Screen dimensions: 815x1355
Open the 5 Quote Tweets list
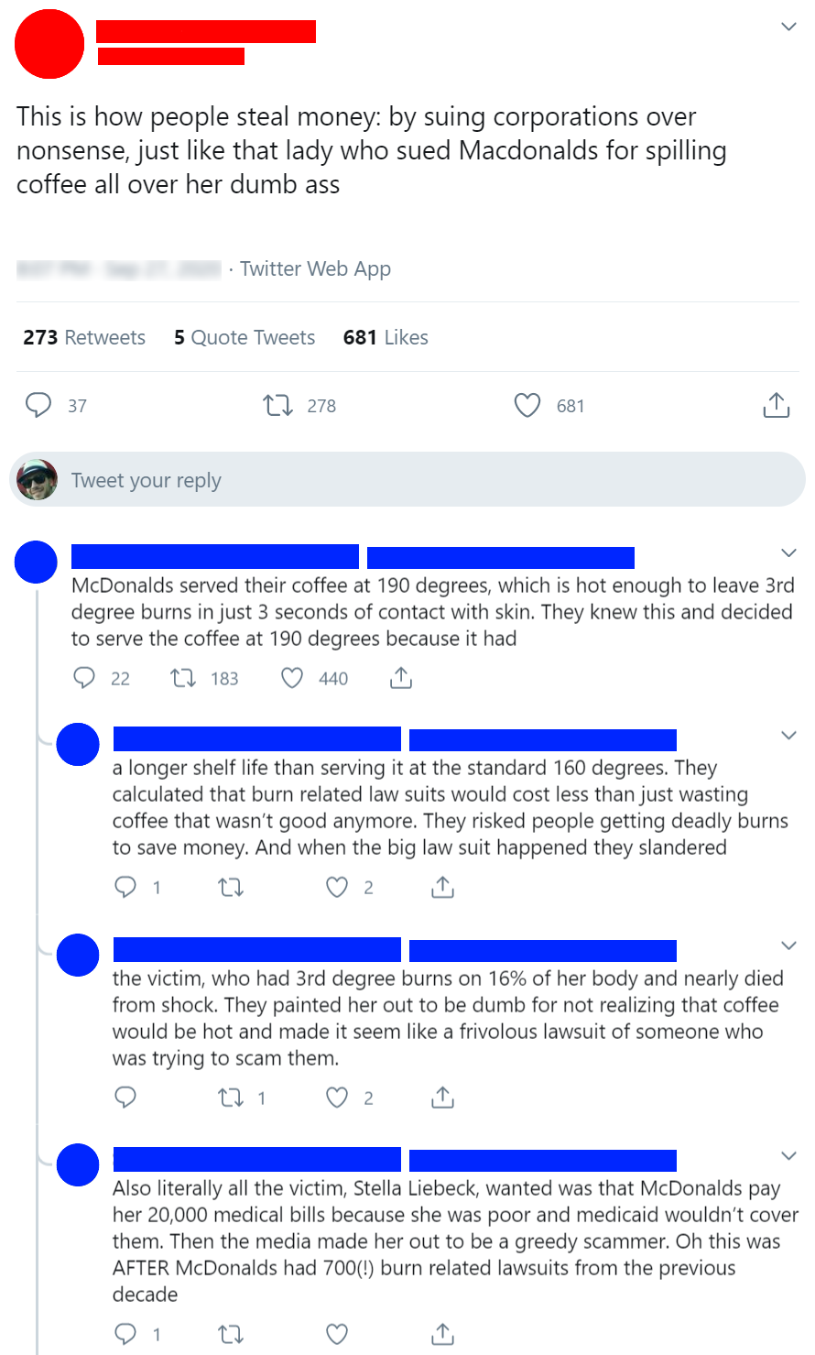click(x=244, y=337)
